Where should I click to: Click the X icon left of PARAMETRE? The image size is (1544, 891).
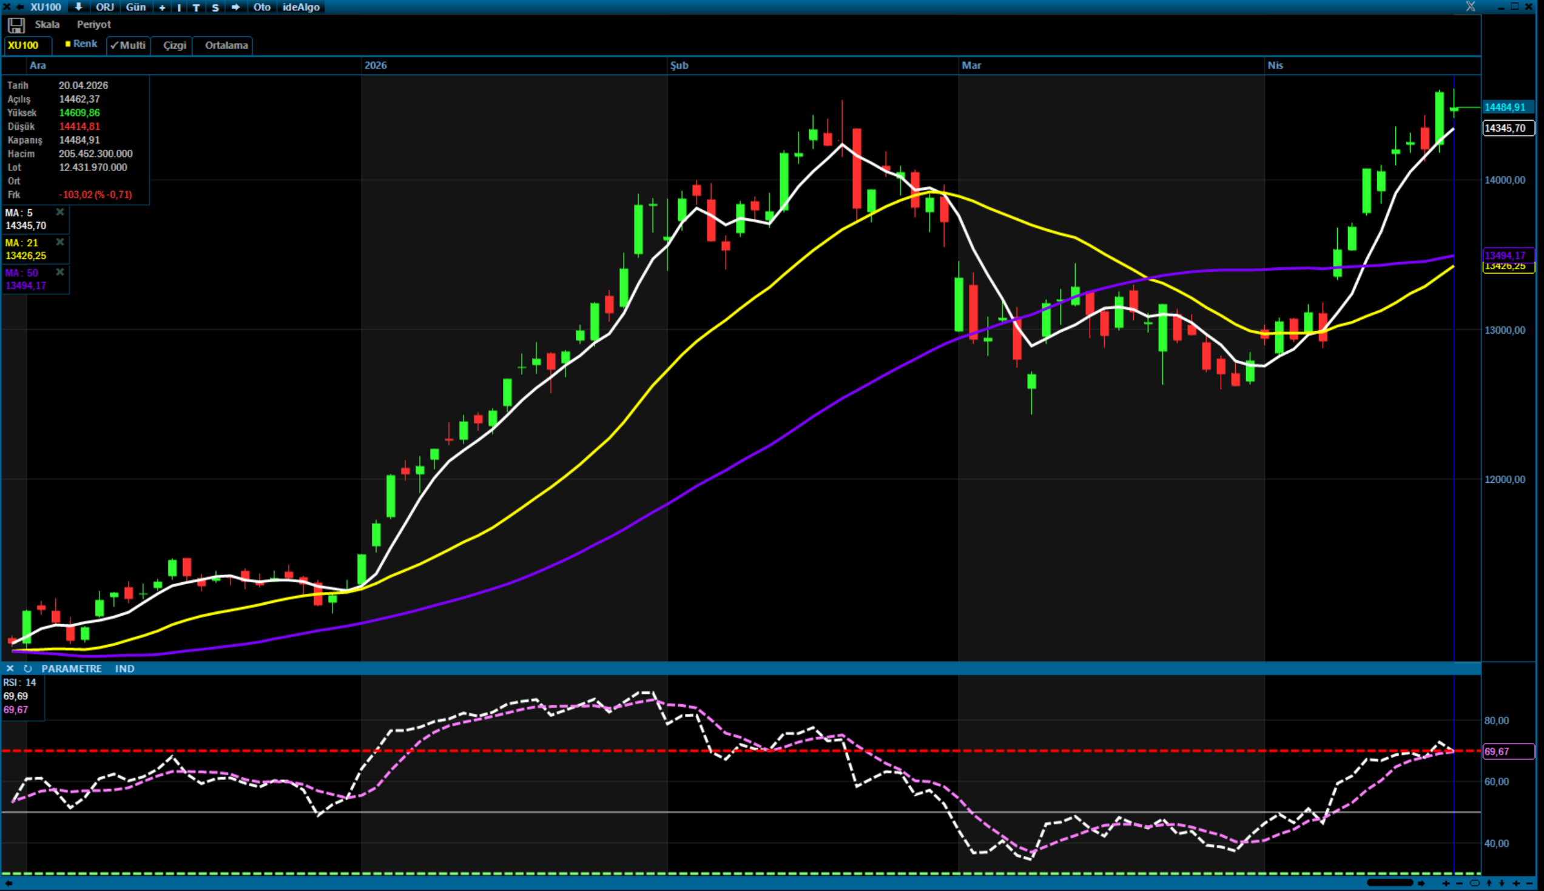tap(10, 668)
